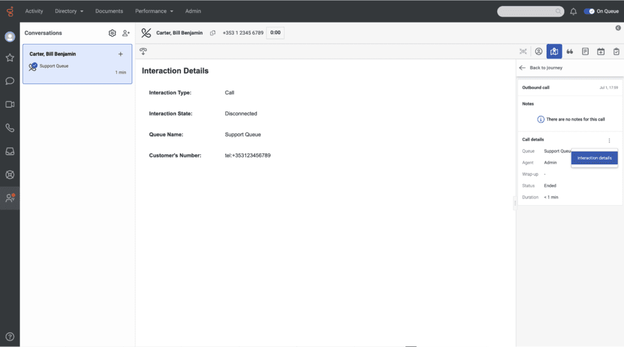Expand the Directory dropdown menu
Image resolution: width=624 pixels, height=347 pixels.
click(x=69, y=11)
